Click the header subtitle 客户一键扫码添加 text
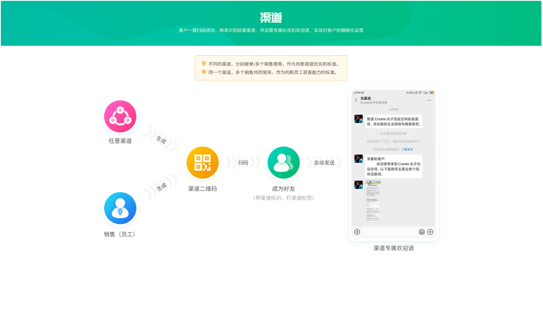Screen dimensions: 543x312 click(x=271, y=30)
